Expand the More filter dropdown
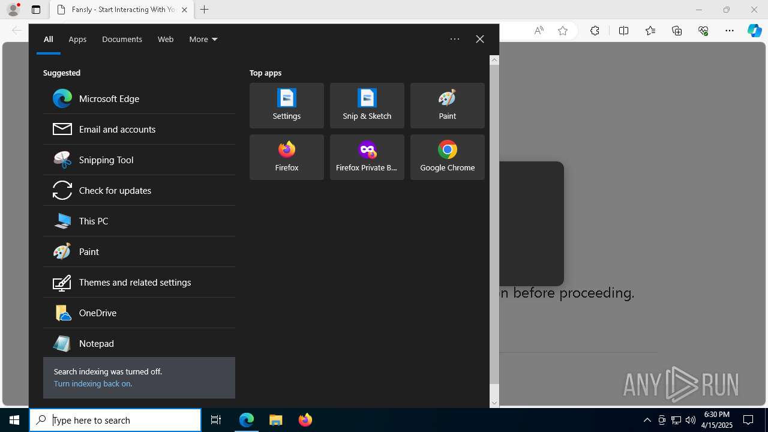 tap(203, 39)
